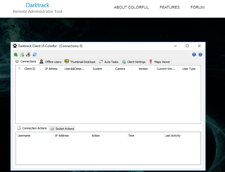Click the Camera column header
This screenshot has width=225, height=172.
pos(120,69)
